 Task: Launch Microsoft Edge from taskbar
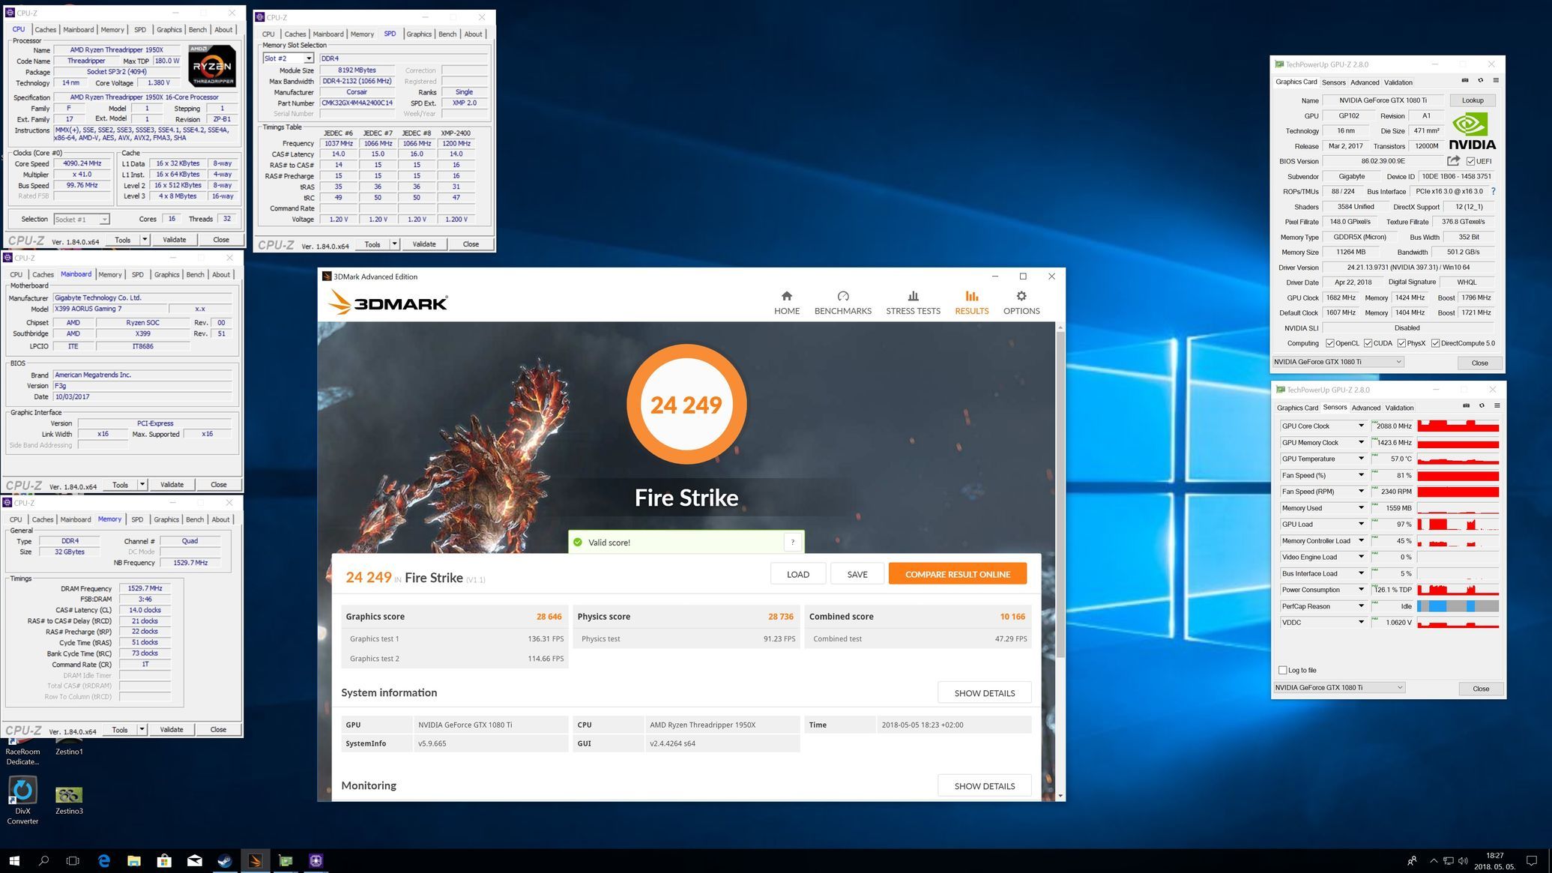[x=103, y=860]
